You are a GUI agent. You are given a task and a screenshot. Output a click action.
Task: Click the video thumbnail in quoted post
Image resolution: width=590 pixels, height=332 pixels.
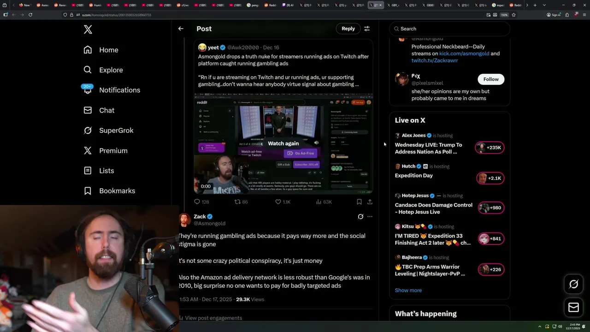coord(283,143)
